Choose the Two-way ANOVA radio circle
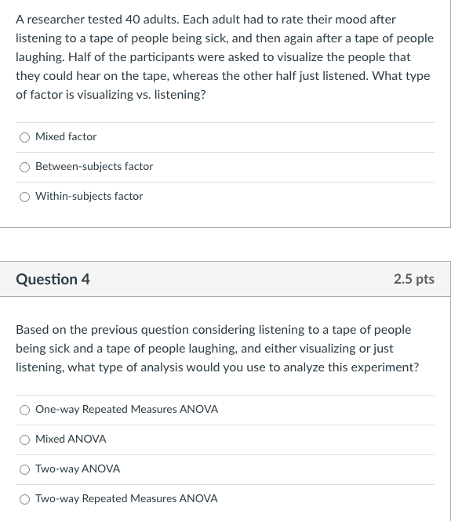 24,469
